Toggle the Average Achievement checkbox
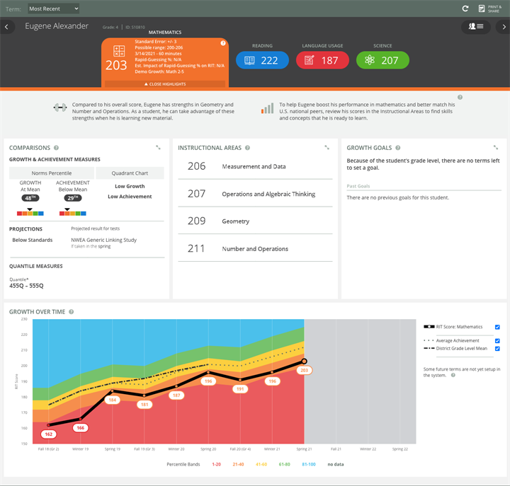 [x=498, y=340]
